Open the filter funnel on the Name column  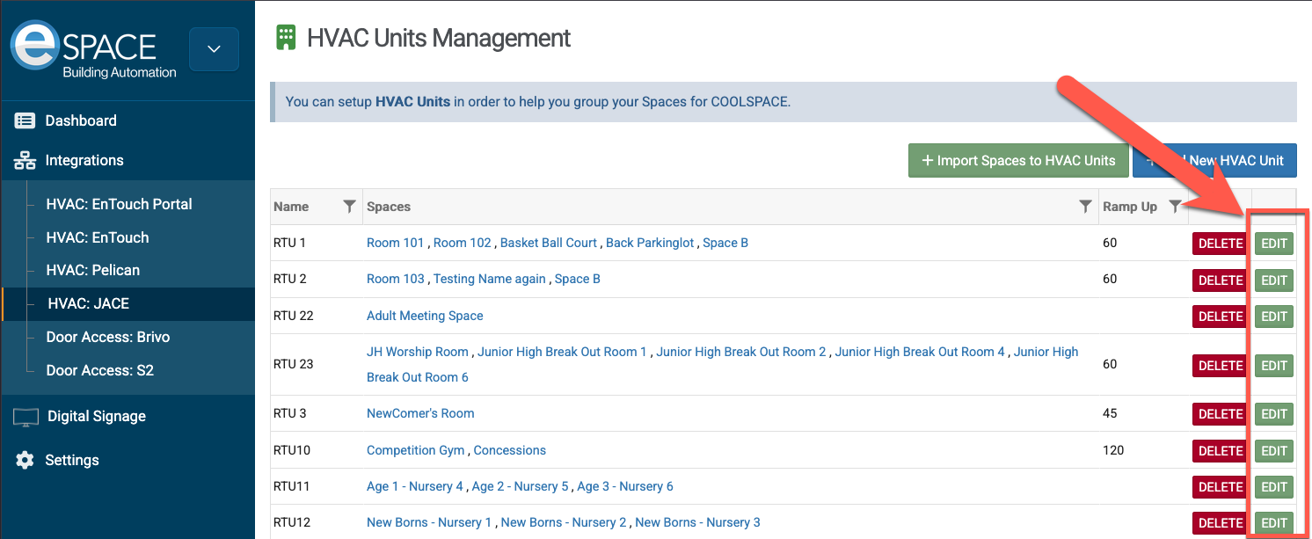349,207
